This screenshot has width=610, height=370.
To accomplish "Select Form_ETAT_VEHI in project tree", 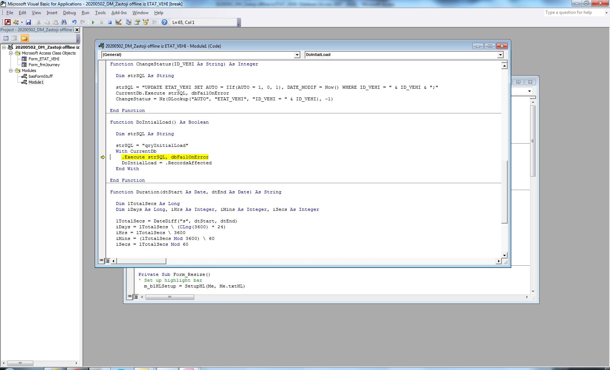I will [44, 59].
